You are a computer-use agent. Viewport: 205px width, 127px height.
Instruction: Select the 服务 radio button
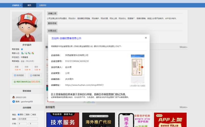25,115
